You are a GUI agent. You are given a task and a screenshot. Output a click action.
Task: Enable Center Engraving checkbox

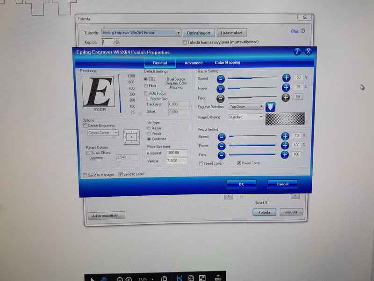click(x=85, y=126)
